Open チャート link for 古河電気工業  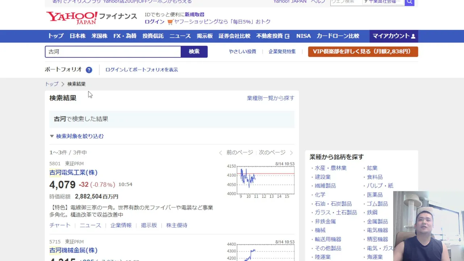click(x=60, y=225)
